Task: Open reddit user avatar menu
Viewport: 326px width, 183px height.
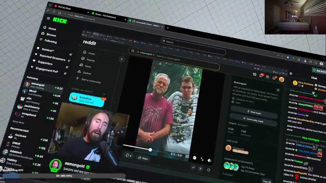Action: (x=281, y=79)
